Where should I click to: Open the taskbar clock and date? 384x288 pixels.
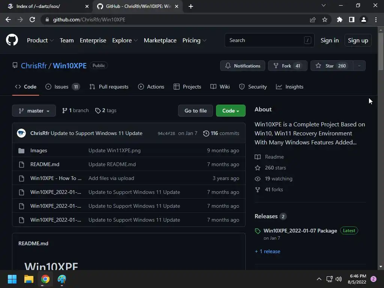(x=357, y=279)
